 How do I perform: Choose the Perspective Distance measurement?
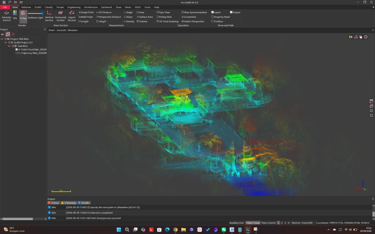coord(108,17)
